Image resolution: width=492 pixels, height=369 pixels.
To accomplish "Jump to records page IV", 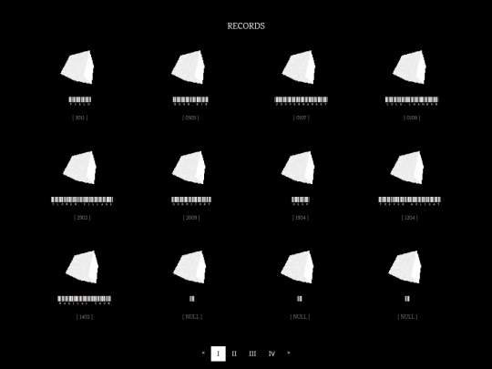I will pos(272,354).
